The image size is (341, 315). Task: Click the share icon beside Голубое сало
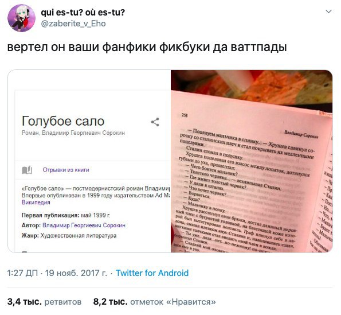pyautogui.click(x=155, y=122)
